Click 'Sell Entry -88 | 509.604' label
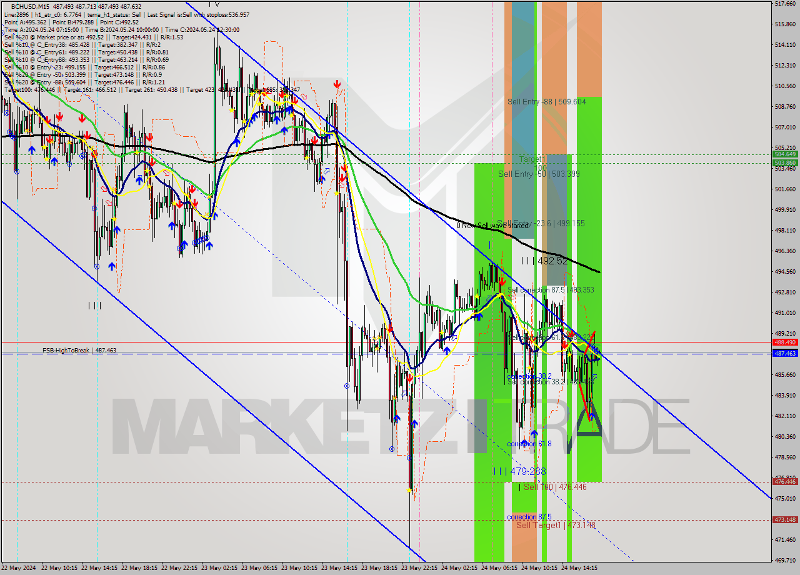 pos(547,101)
